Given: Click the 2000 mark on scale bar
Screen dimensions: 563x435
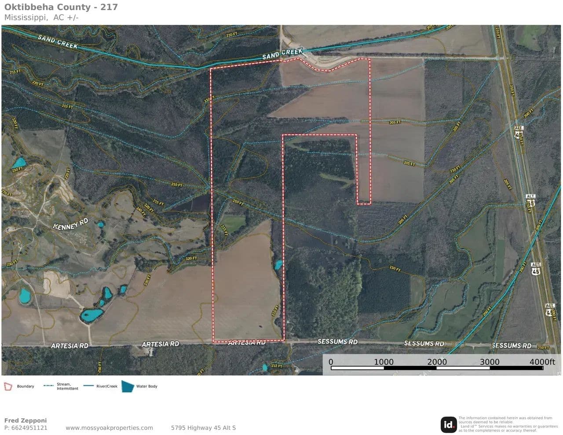Looking at the screenshot, I should pos(437,362).
